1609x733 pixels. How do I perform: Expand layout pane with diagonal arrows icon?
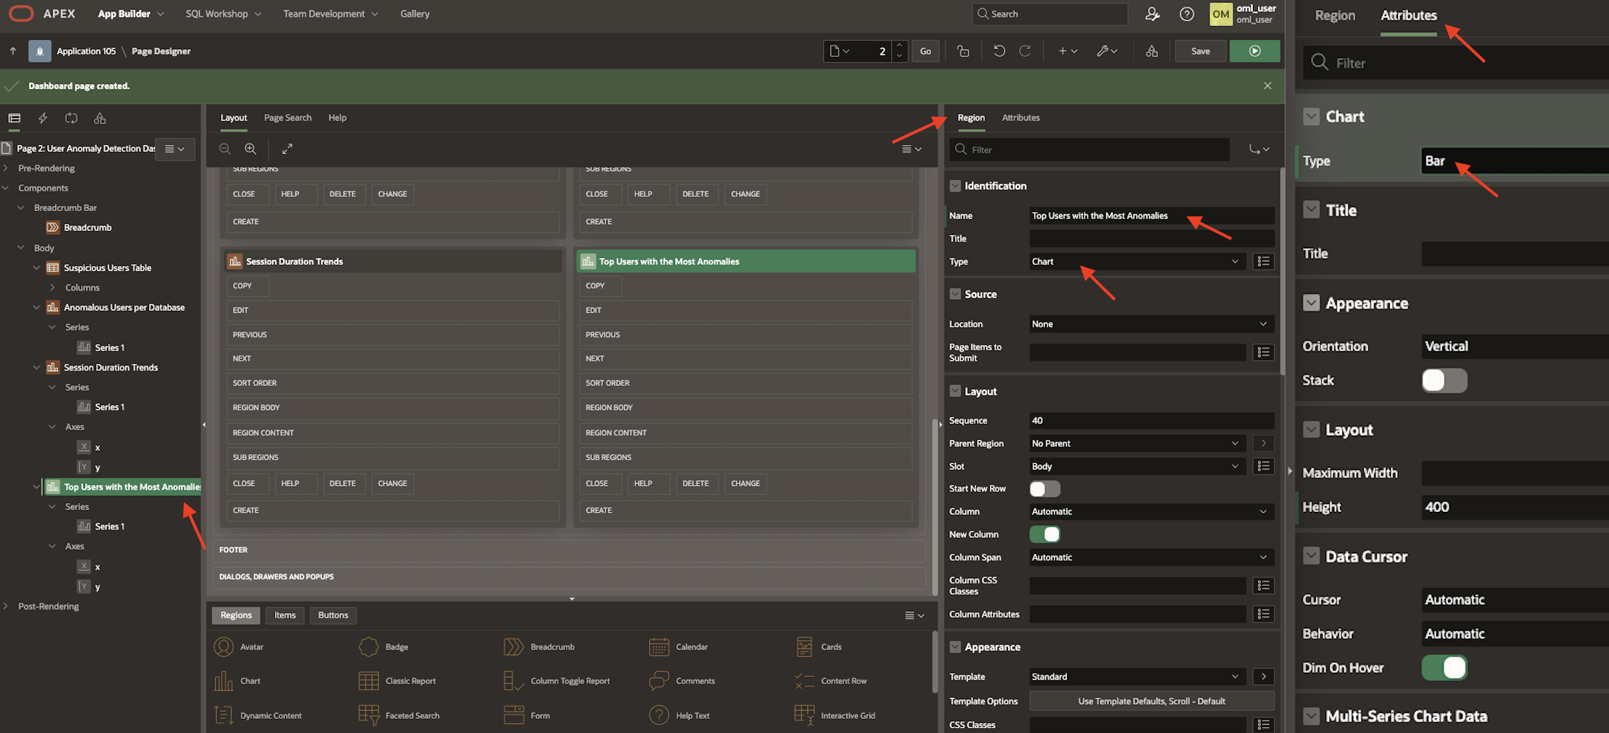click(287, 149)
